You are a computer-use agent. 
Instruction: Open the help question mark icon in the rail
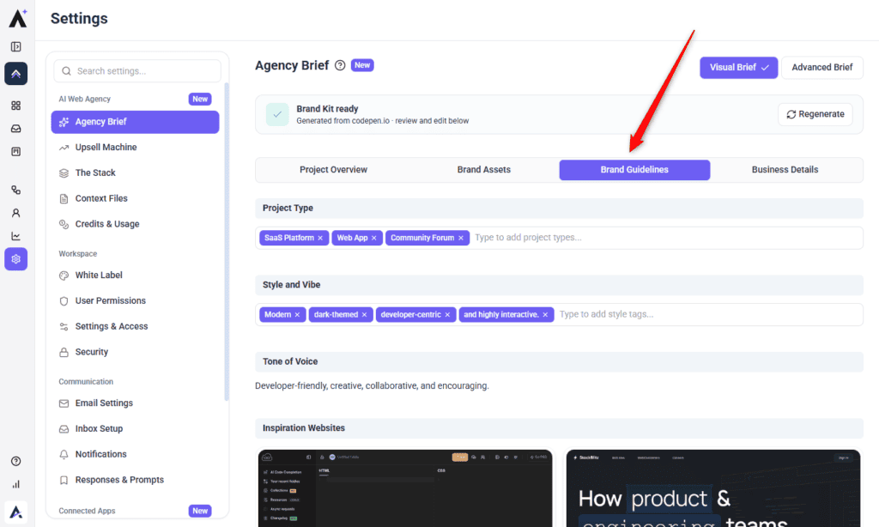15,461
